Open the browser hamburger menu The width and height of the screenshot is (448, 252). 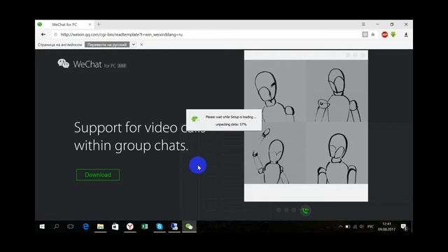click(363, 24)
